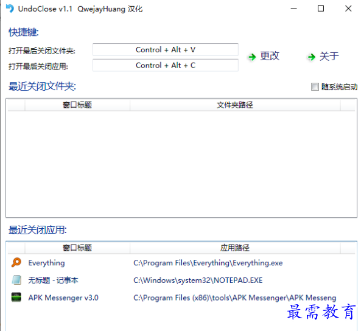
Task: Click the 打开最后关闭文件夹 label
Action: pos(42,51)
